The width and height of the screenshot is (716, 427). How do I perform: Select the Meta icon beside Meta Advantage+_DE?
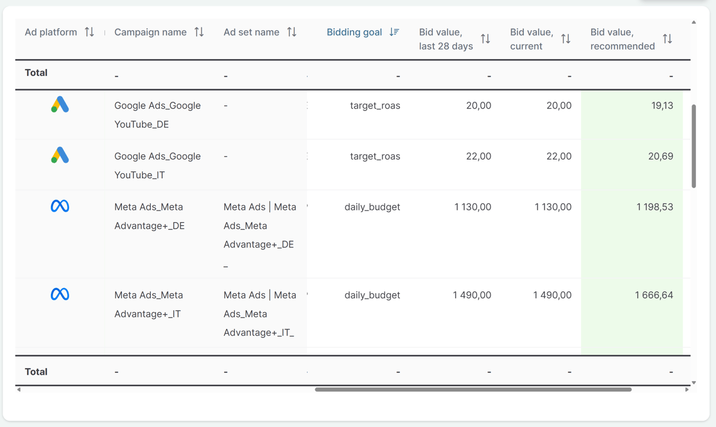pos(60,206)
